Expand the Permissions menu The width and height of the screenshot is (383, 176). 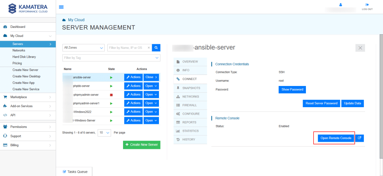28,127
